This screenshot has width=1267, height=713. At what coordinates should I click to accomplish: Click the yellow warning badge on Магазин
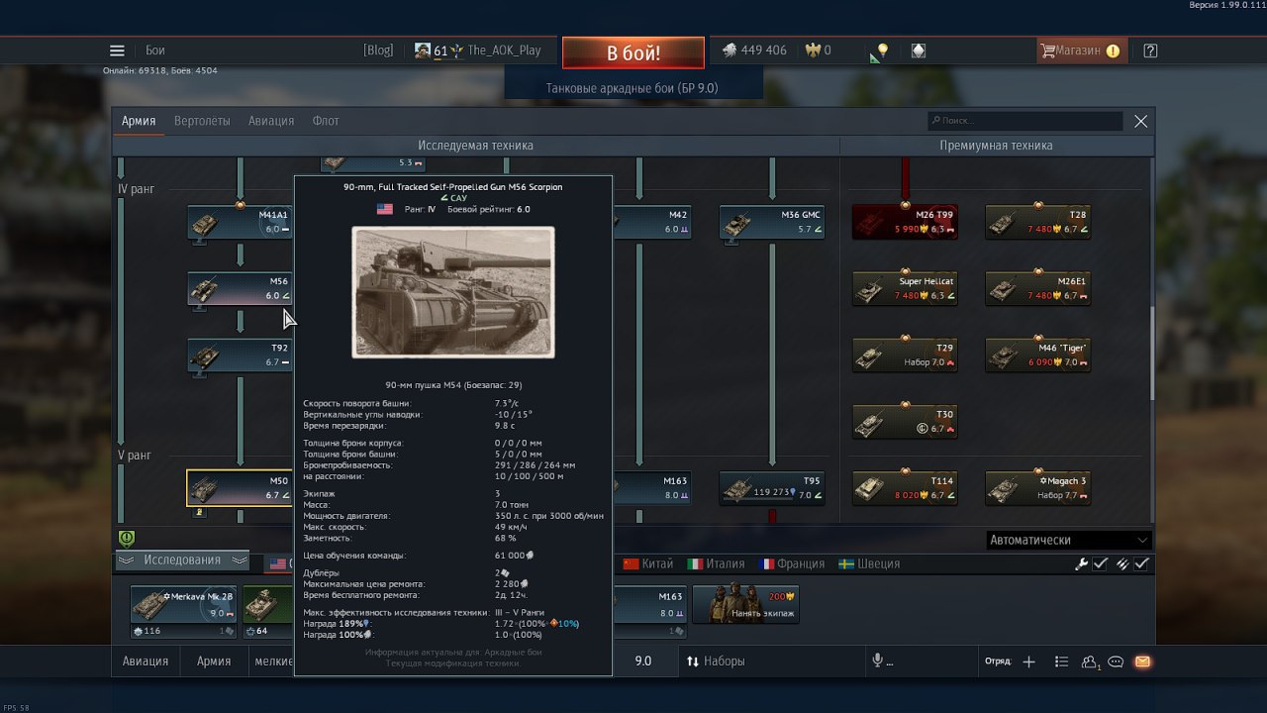tap(1114, 51)
